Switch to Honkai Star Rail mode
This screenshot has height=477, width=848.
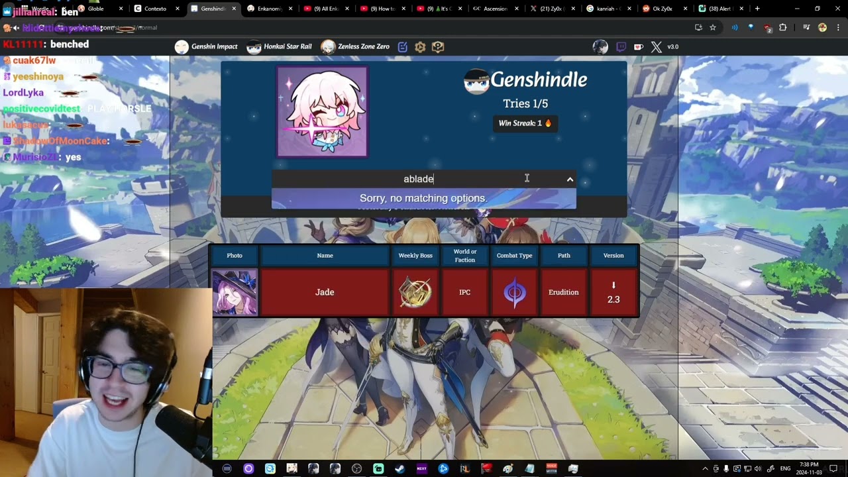click(x=279, y=47)
